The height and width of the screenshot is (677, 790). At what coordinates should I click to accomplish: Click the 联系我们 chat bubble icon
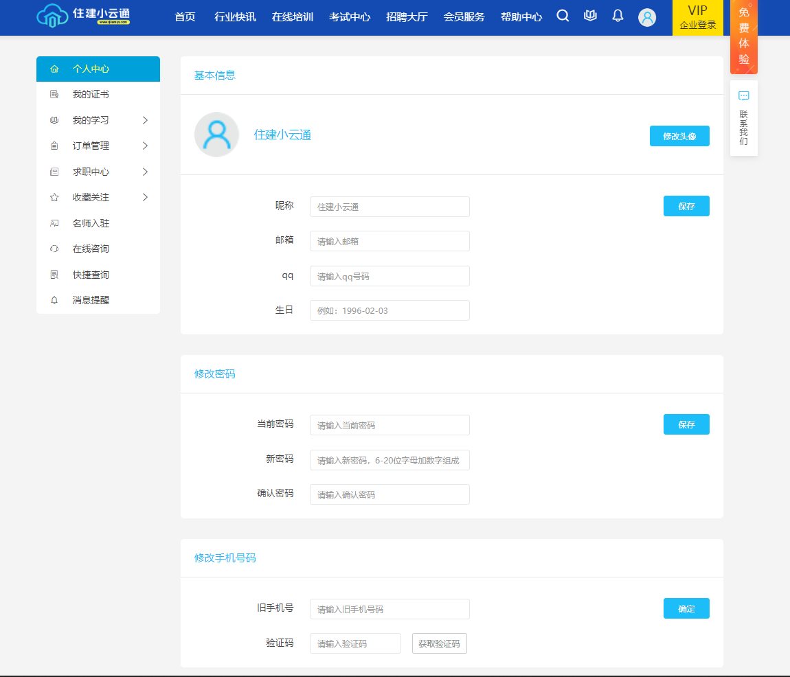[x=743, y=96]
